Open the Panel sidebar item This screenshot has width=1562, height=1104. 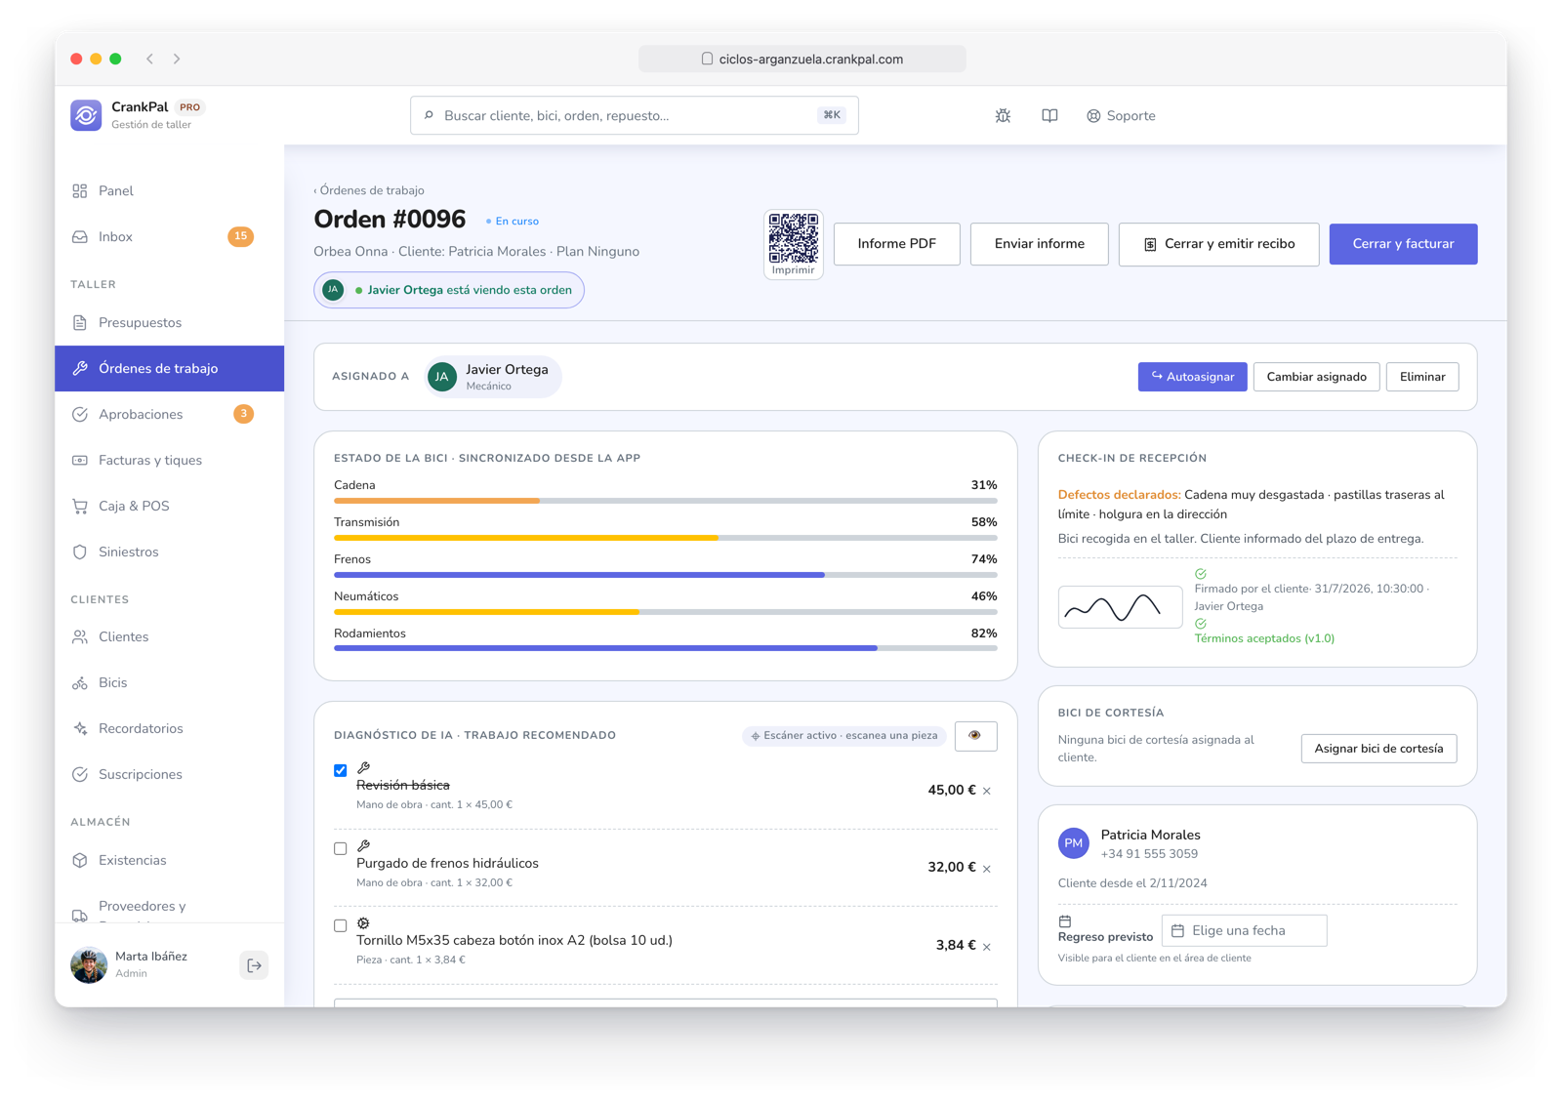pyautogui.click(x=169, y=191)
